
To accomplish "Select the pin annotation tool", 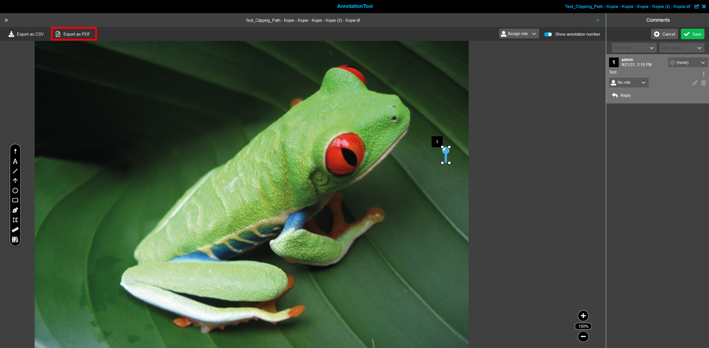I will [x=15, y=151].
